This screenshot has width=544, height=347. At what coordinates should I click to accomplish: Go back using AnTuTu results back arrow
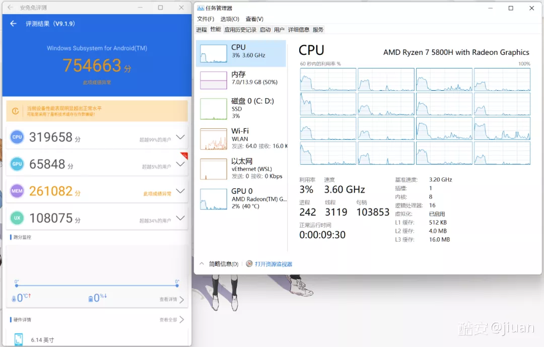coord(13,24)
